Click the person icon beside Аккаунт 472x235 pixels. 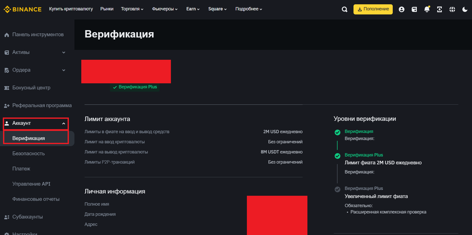[x=7, y=123]
